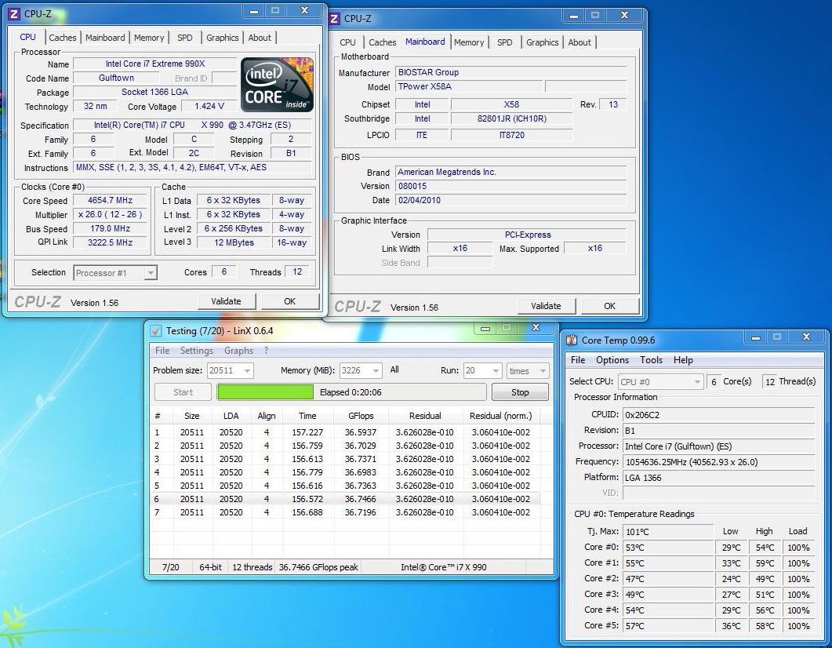Click the Core Temp thermometer title icon

tap(571, 340)
